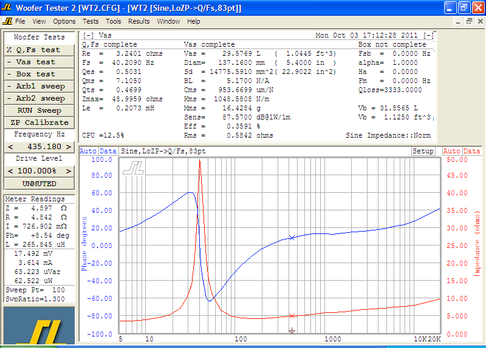Open the File menu
This screenshot has width=486, height=348.
point(20,21)
